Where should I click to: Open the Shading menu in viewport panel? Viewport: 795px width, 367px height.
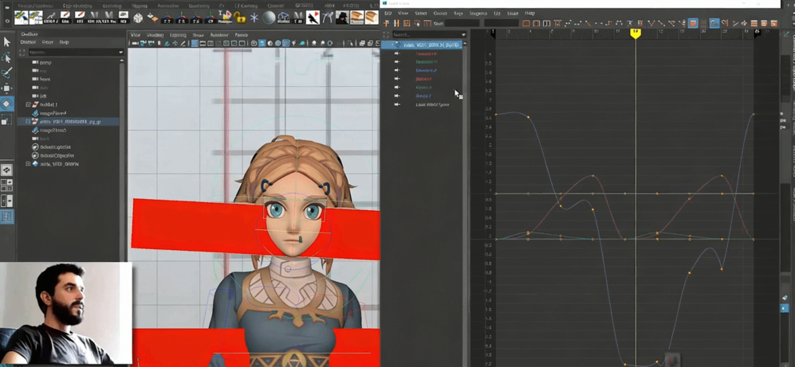click(x=155, y=35)
